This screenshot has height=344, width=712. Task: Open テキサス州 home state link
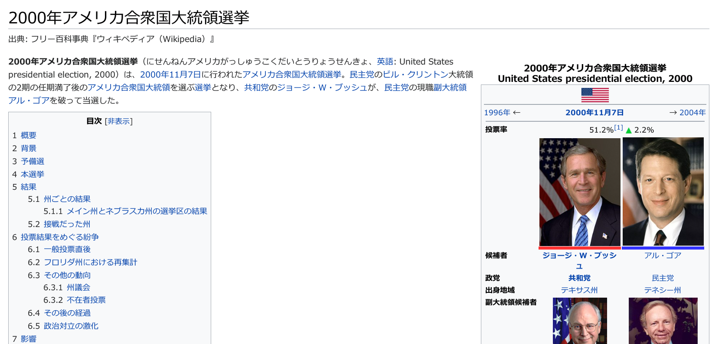(579, 290)
